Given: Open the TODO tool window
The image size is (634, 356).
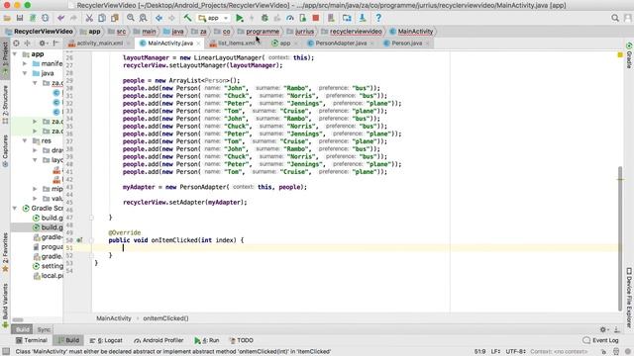Looking at the screenshot, I should (241, 340).
